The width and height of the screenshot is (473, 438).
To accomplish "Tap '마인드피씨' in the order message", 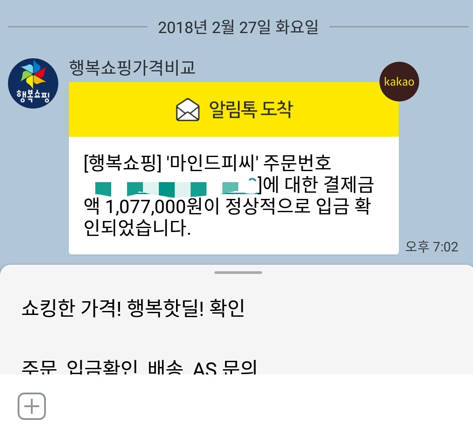I will 212,163.
